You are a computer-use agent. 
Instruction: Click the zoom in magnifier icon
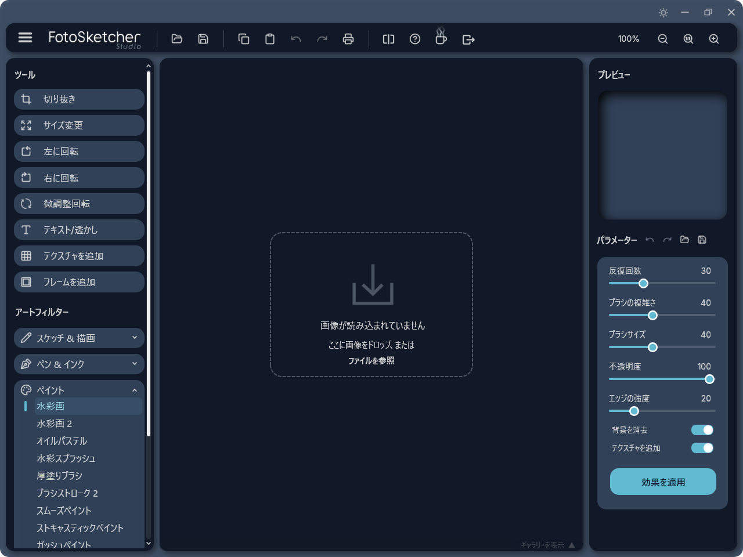point(714,39)
